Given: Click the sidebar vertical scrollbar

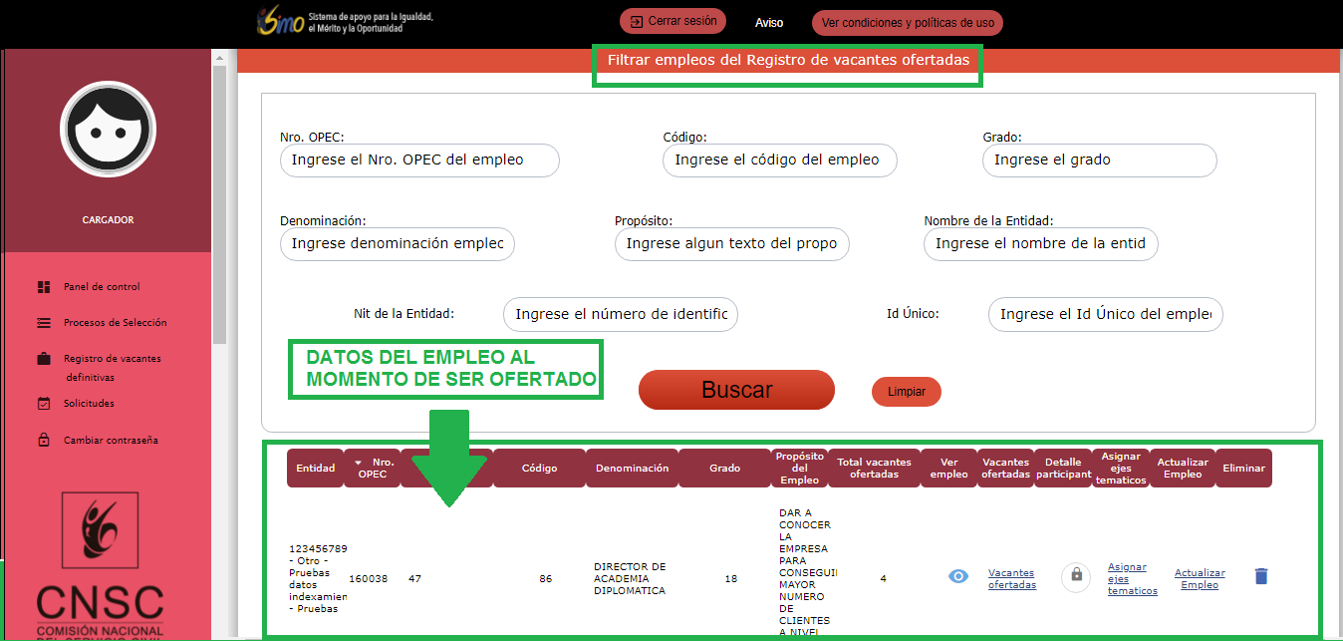Looking at the screenshot, I should coord(219,199).
